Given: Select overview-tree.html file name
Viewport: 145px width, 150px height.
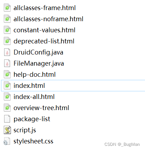Looking at the screenshot, I should (x=41, y=108).
